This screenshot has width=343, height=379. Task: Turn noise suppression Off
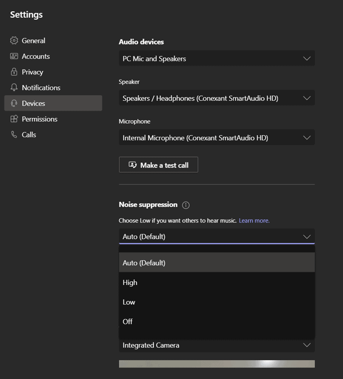tap(216, 321)
